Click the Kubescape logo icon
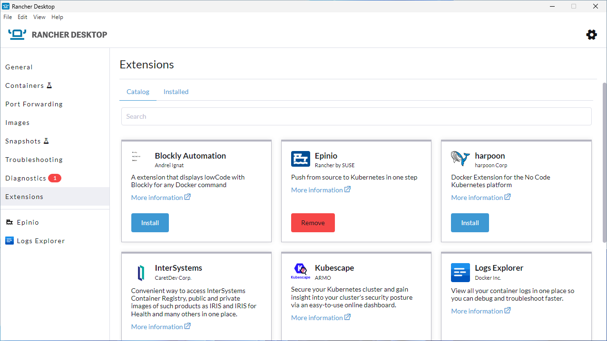607x341 pixels. 301,271
